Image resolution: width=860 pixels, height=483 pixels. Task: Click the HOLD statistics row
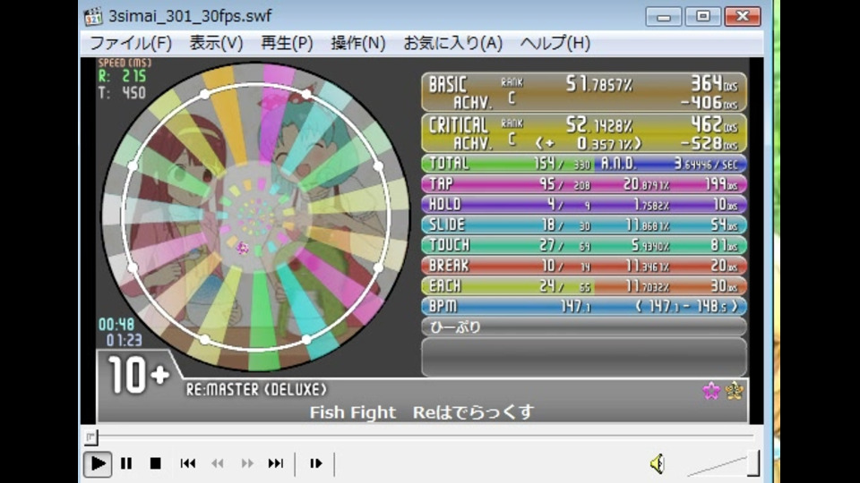(584, 204)
